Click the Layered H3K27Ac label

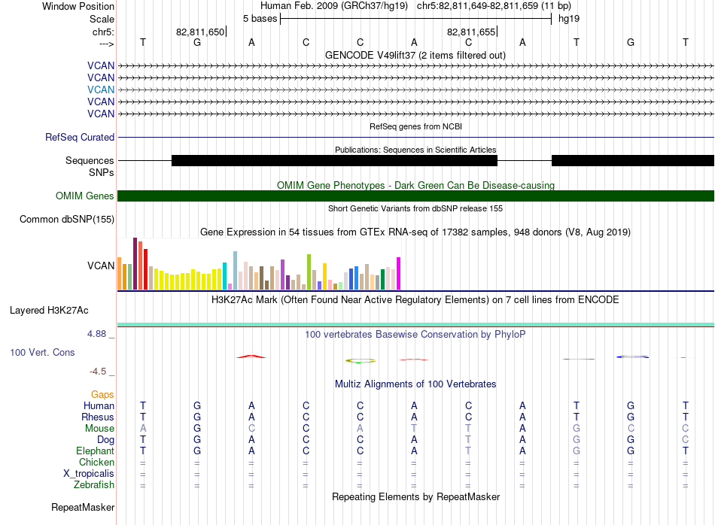tap(49, 311)
